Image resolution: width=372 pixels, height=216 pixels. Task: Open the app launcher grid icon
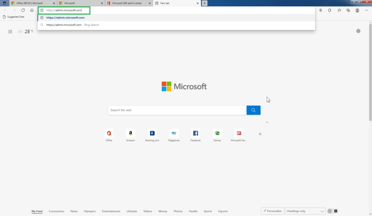[x=10, y=32]
